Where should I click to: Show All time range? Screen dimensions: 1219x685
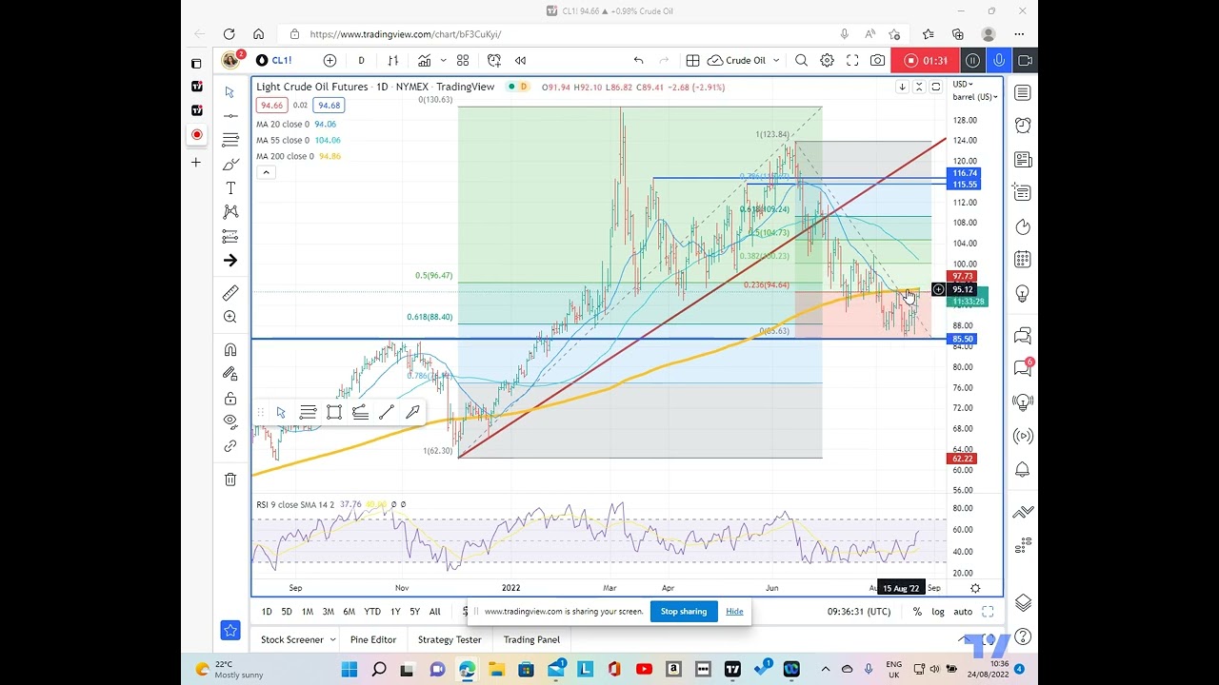434,612
